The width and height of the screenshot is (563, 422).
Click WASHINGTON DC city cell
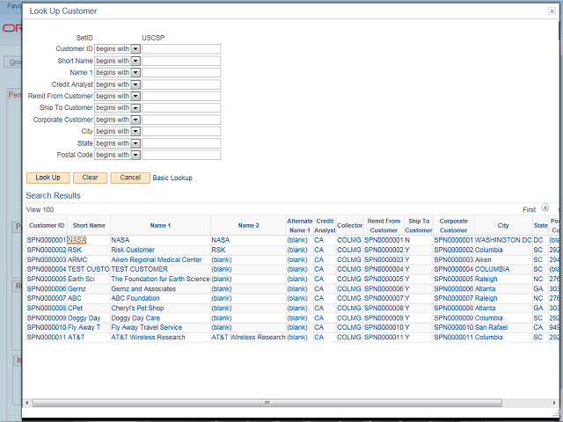[503, 240]
